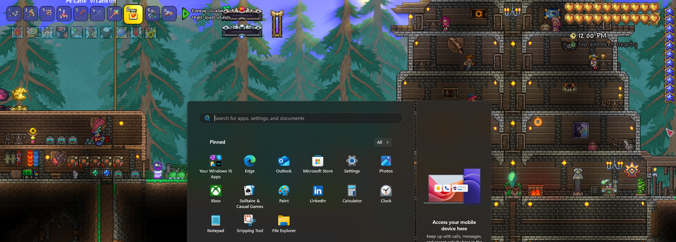
Task: Select the bee item in hotbar slot 0
Action: coord(169,14)
